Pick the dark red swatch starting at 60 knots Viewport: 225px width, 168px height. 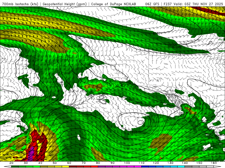(x=73, y=167)
